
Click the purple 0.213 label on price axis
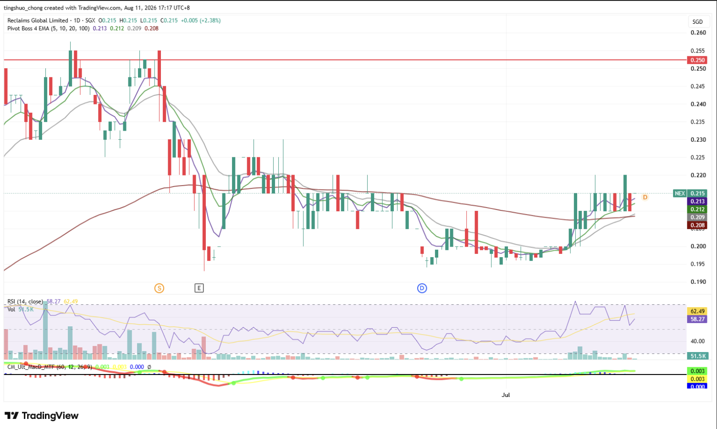tap(697, 201)
